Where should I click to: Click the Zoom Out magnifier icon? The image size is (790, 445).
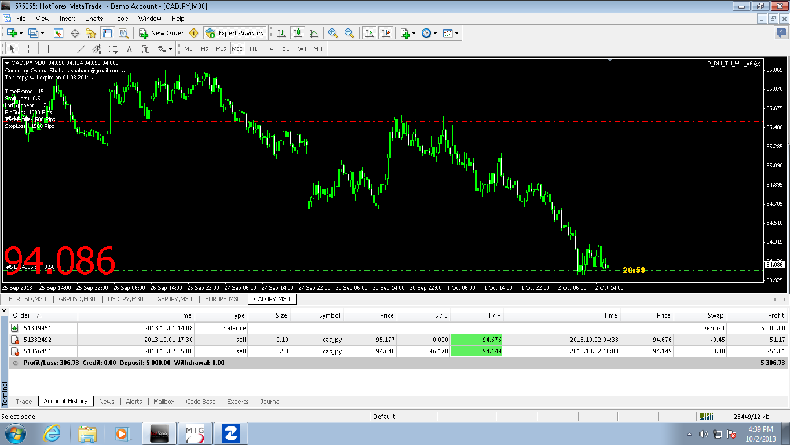pyautogui.click(x=349, y=33)
